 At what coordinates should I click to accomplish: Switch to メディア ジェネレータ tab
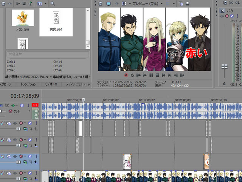[x=74, y=84]
